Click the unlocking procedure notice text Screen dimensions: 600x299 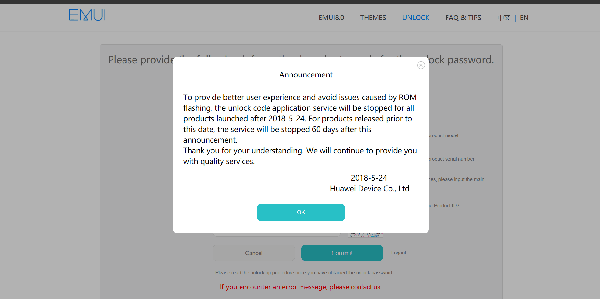(304, 273)
